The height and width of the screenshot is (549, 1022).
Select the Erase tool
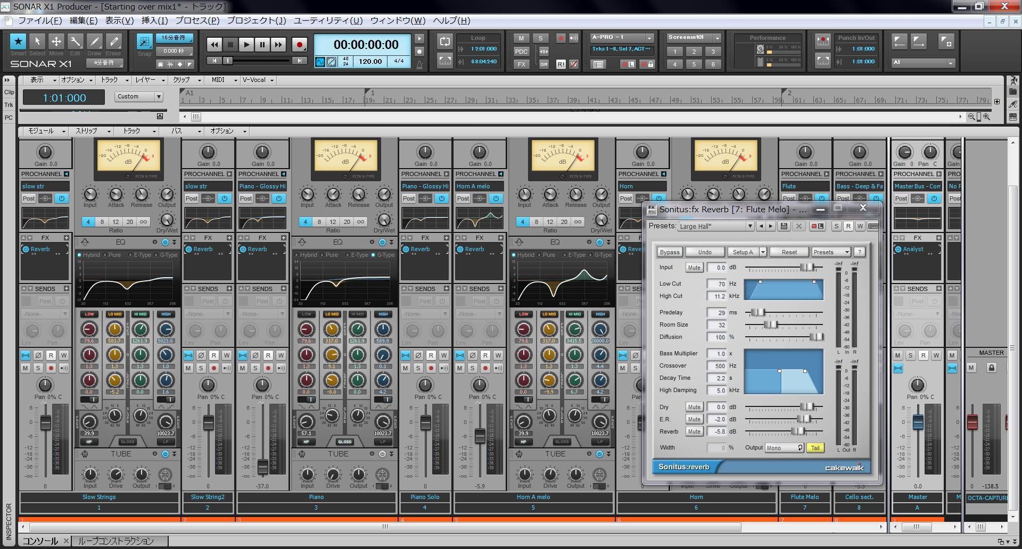[x=113, y=41]
